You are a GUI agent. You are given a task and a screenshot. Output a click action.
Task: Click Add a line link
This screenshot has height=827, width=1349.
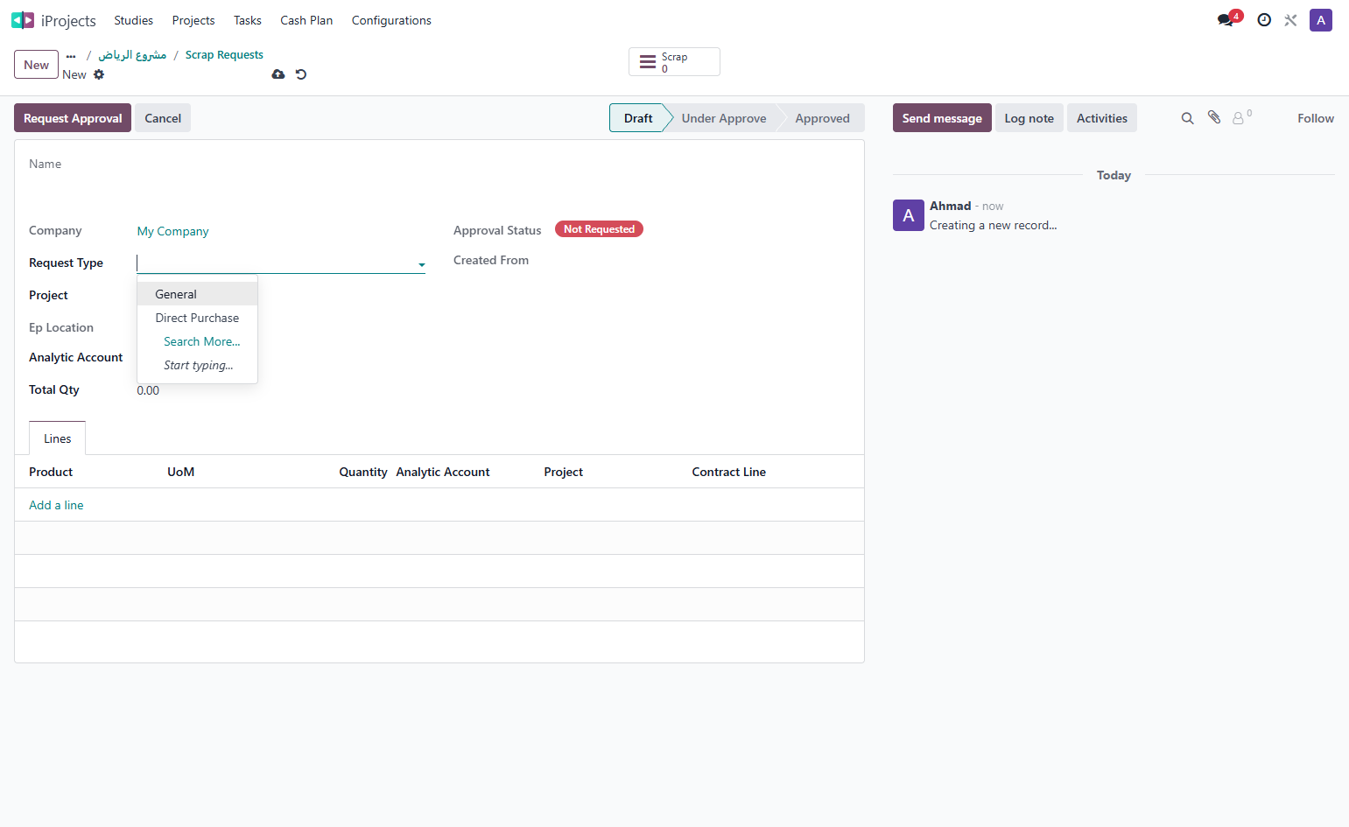56,505
